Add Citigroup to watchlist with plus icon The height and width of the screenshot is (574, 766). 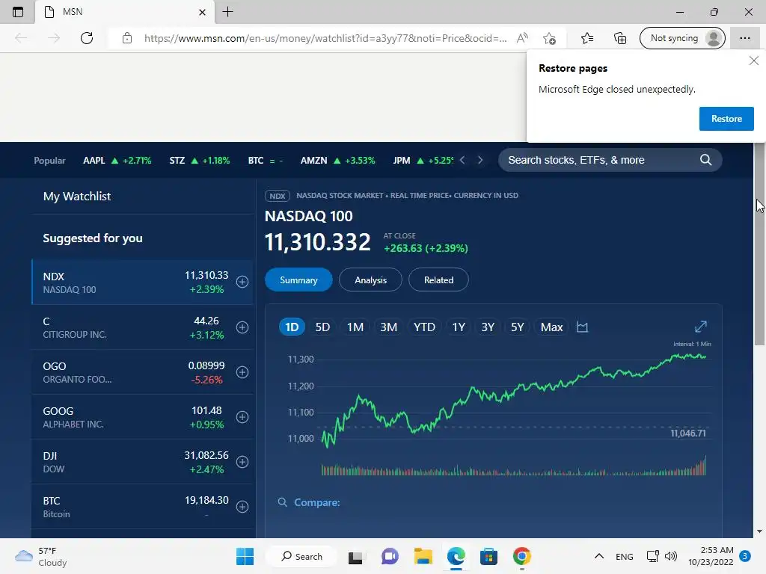(242, 327)
